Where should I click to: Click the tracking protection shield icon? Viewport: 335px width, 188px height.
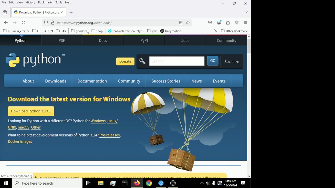point(46,23)
